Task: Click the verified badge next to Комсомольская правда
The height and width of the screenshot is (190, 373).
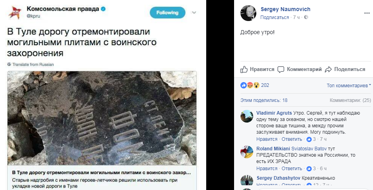Action: [x=103, y=9]
